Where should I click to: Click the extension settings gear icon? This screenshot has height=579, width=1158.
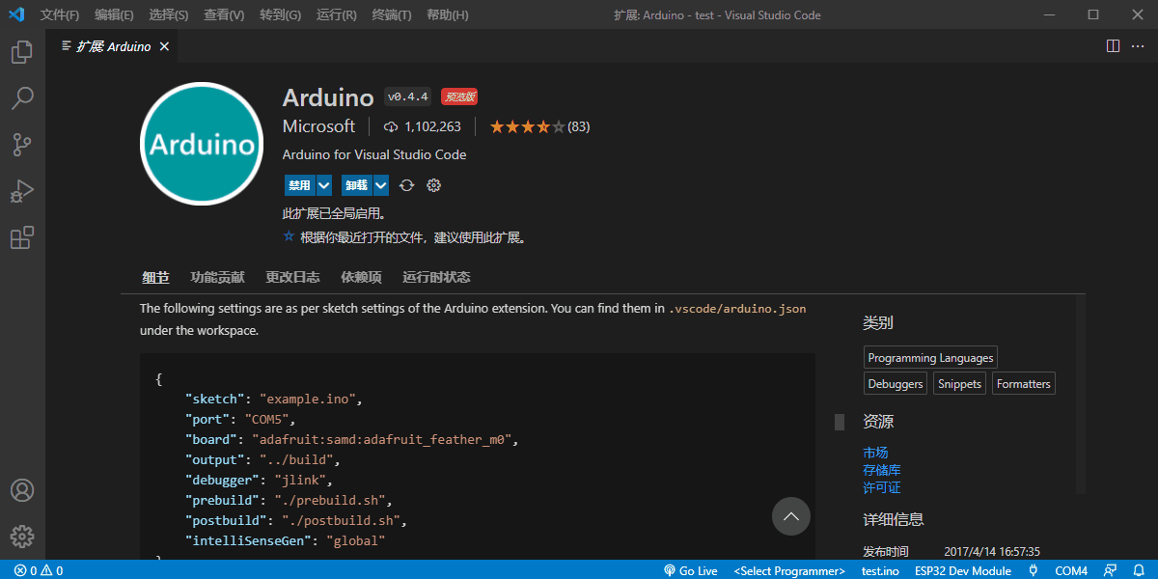click(433, 185)
